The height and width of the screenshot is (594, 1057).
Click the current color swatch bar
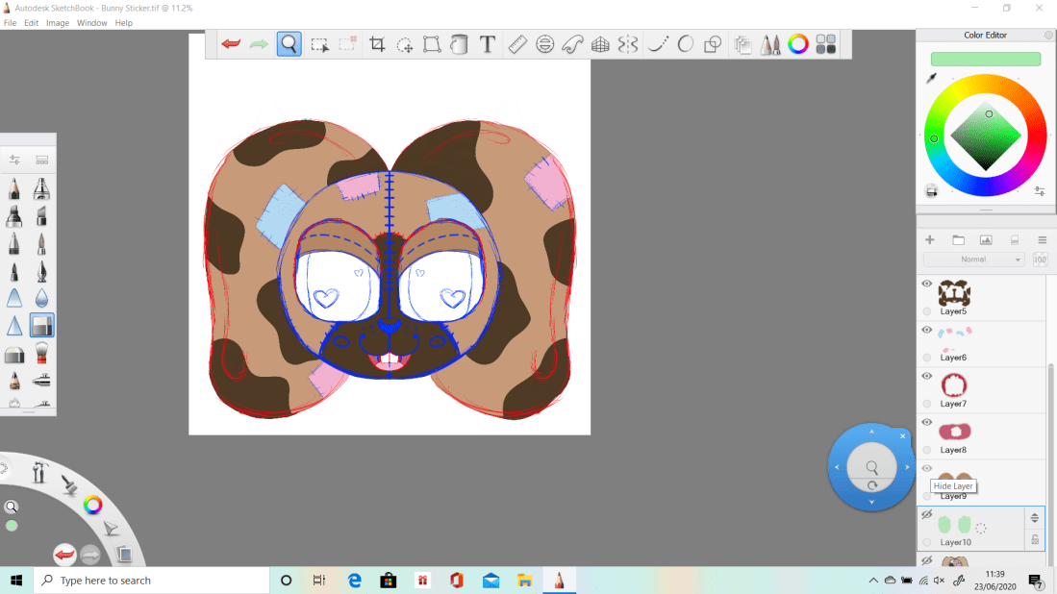point(985,60)
